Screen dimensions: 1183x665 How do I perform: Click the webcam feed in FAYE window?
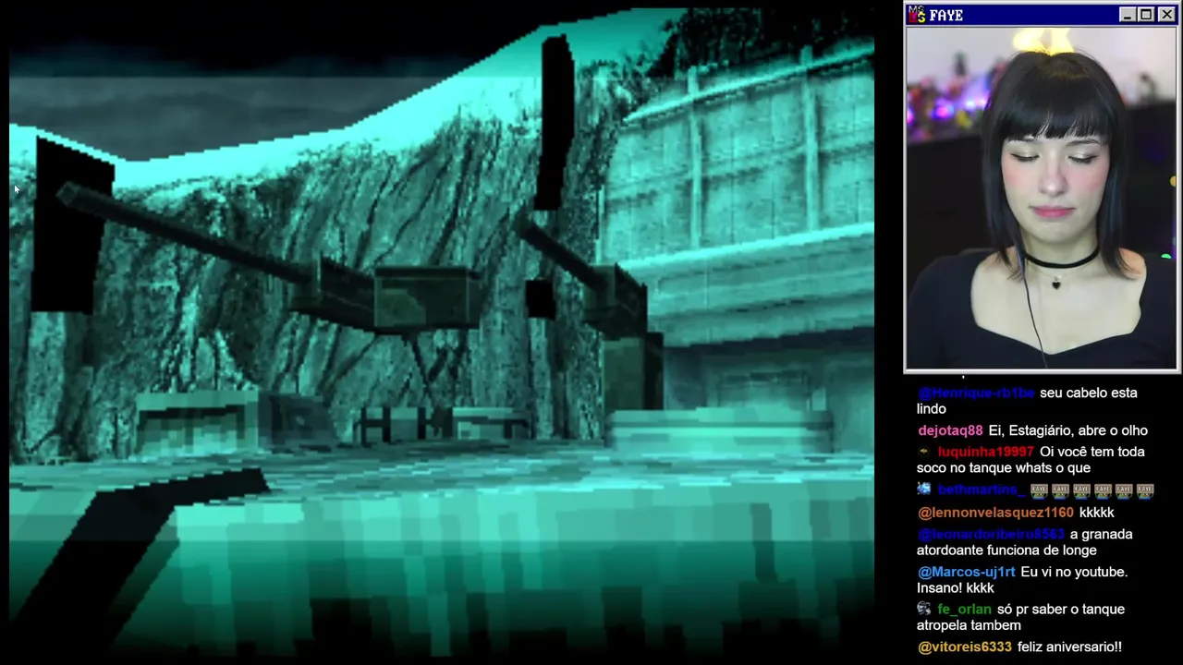pyautogui.click(x=1042, y=198)
